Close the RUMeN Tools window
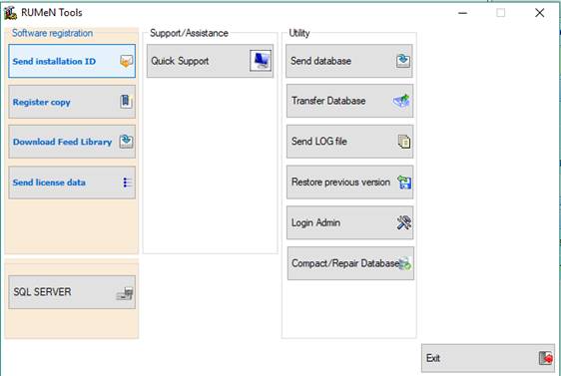 point(539,13)
